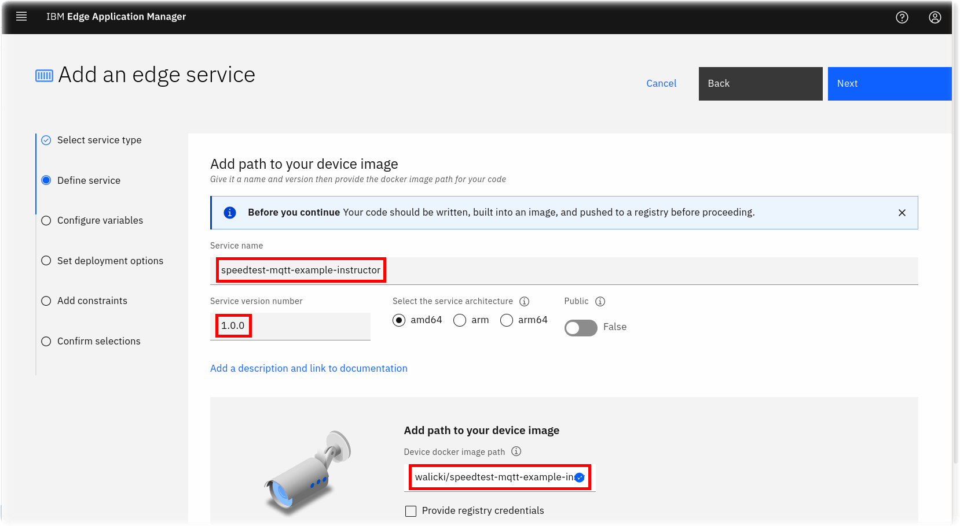Click IBM Edge Application Manager title
The image size is (960, 526).
(x=116, y=17)
